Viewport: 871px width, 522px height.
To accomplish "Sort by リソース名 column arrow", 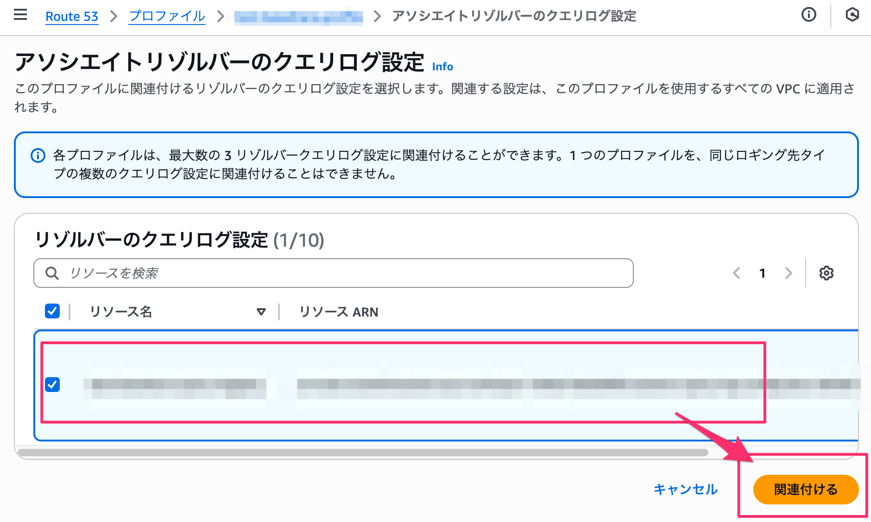I will [x=261, y=312].
